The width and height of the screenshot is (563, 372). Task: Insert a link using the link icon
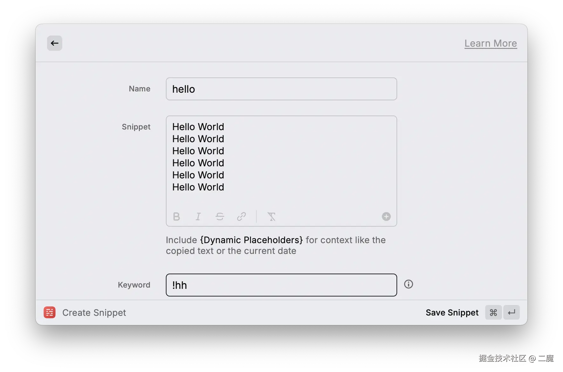coord(241,216)
